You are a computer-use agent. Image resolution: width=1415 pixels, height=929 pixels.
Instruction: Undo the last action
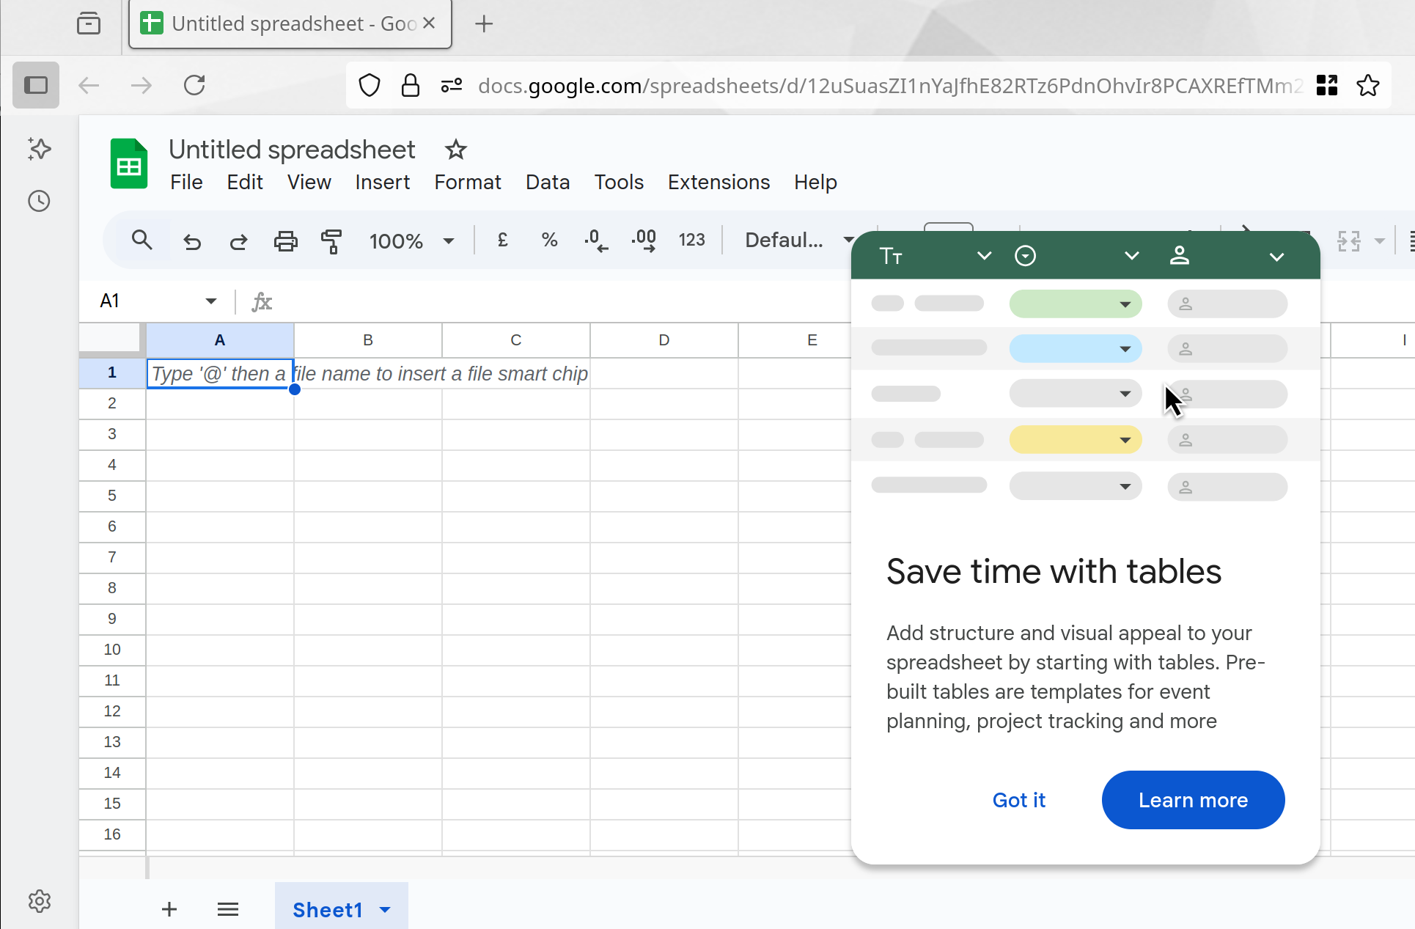(x=192, y=240)
